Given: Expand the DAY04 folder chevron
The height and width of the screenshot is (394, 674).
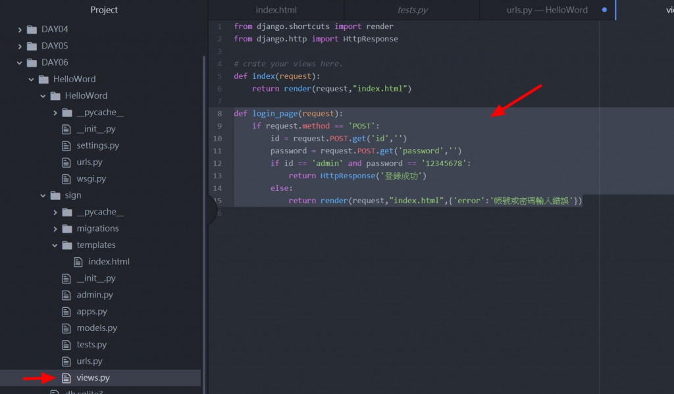Looking at the screenshot, I should click(20, 30).
